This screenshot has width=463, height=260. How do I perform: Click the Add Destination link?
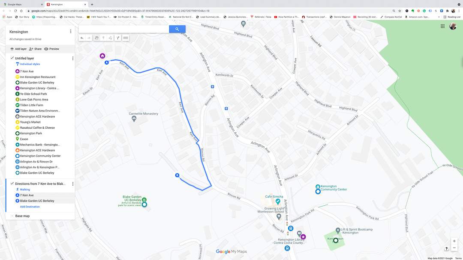(x=30, y=207)
